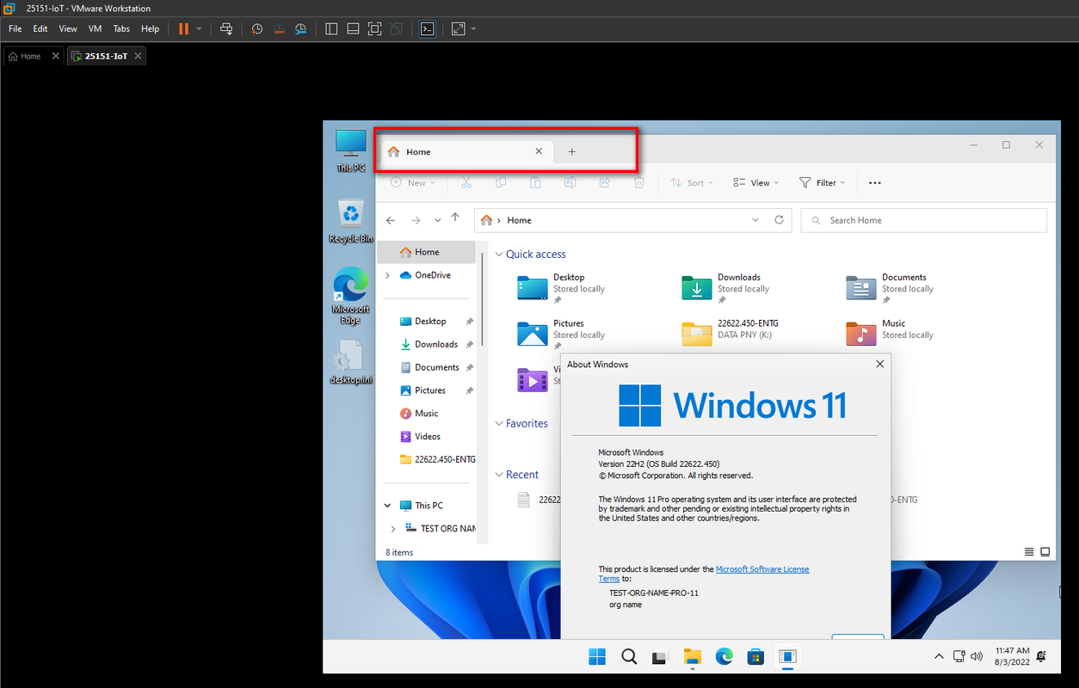Open the VMware Help menu
Viewport: 1079px width, 688px height.
[x=150, y=28]
